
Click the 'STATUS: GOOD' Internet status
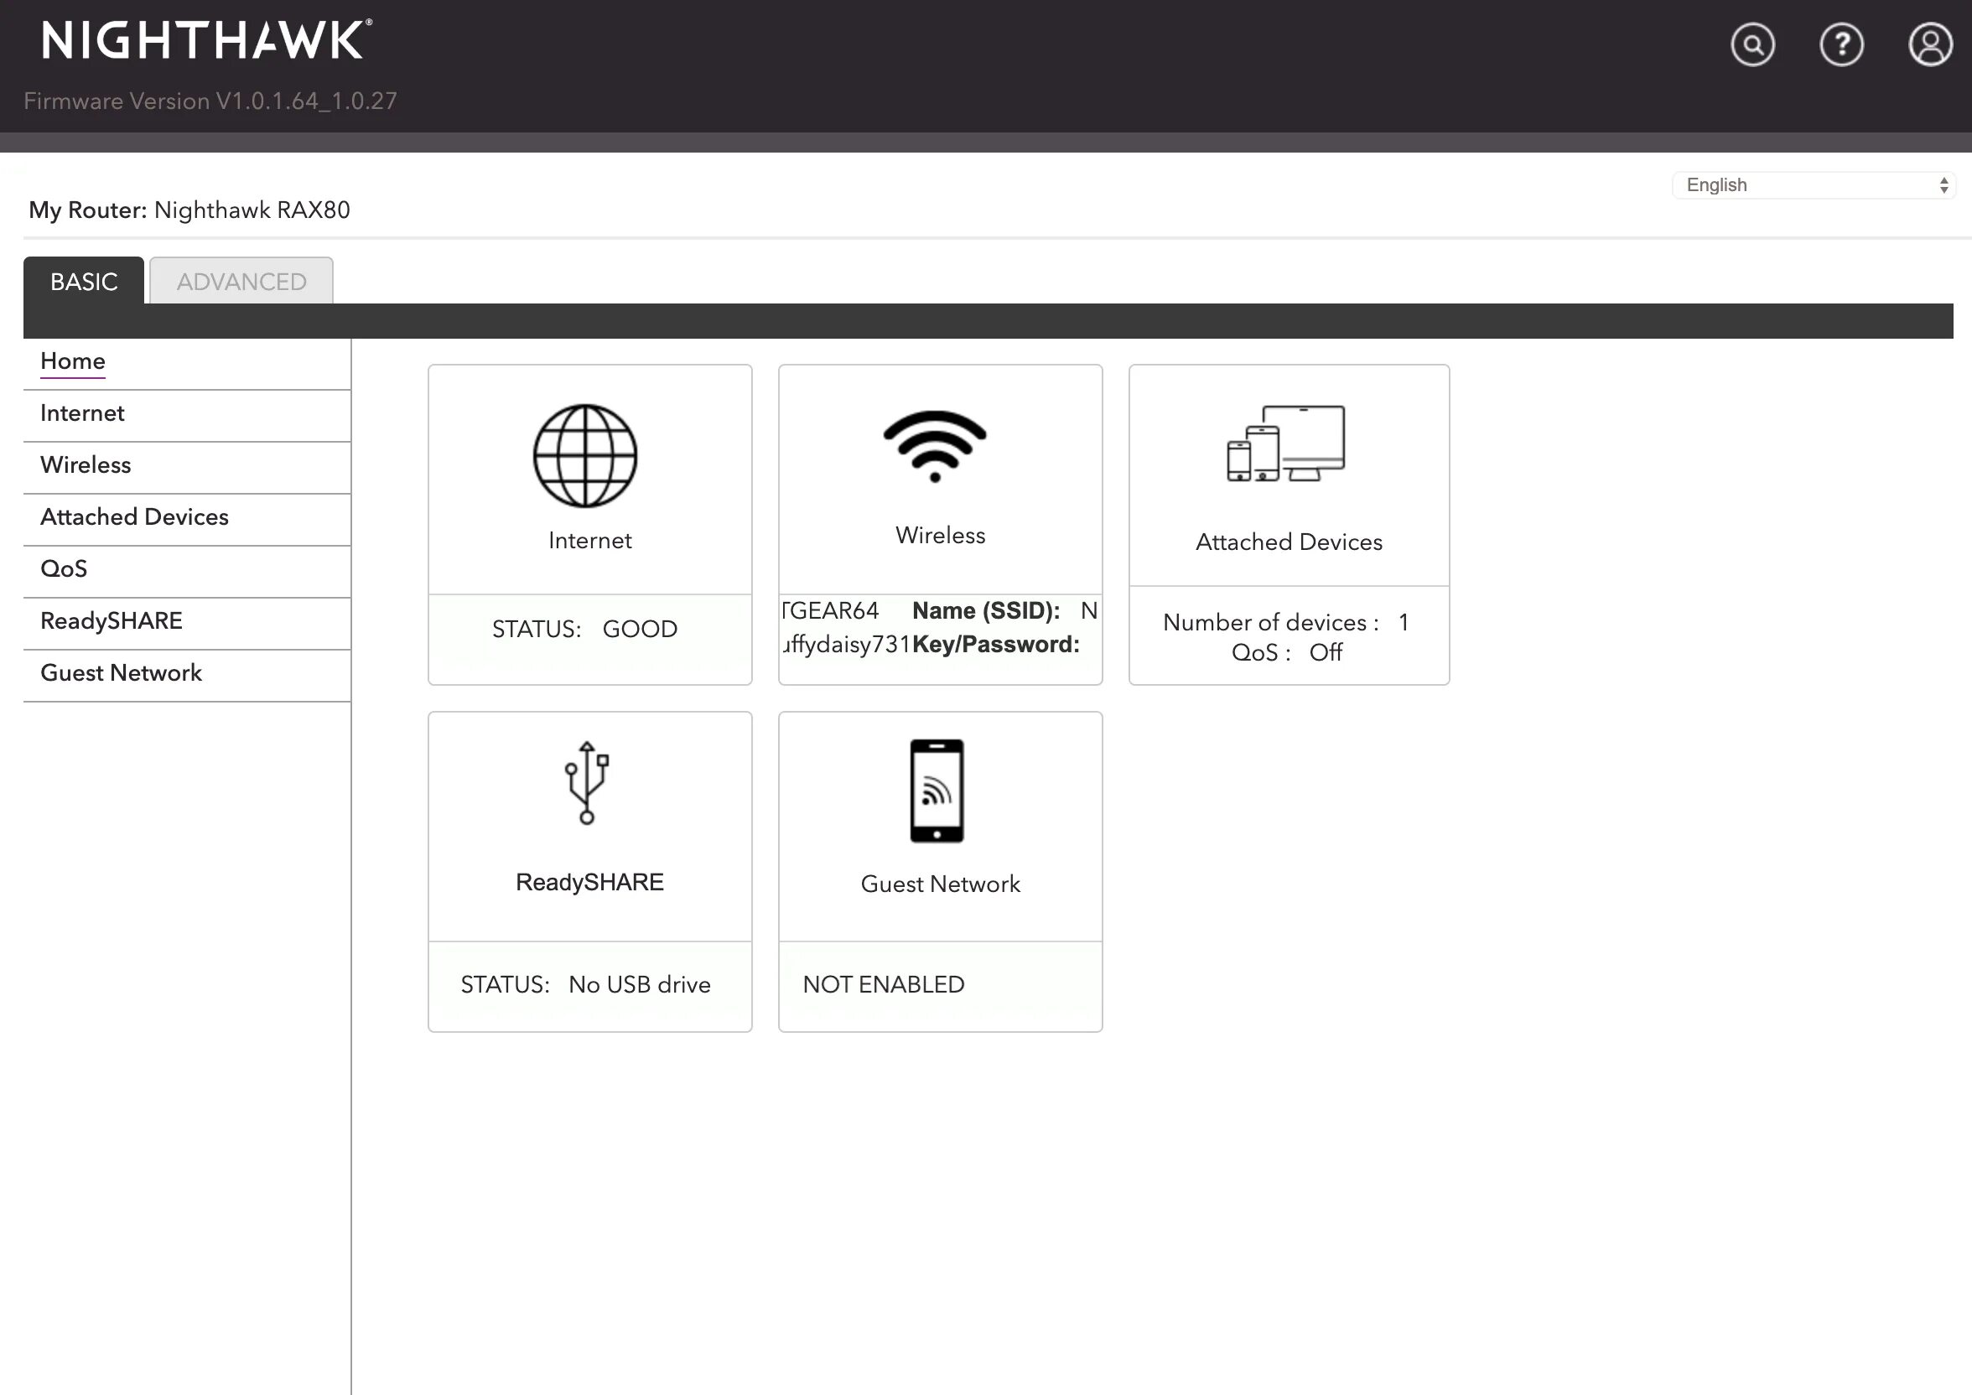click(x=585, y=629)
